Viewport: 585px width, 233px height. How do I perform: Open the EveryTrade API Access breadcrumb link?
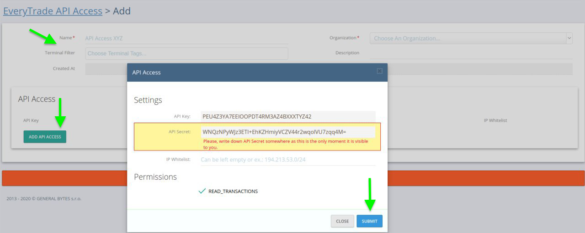click(x=53, y=11)
